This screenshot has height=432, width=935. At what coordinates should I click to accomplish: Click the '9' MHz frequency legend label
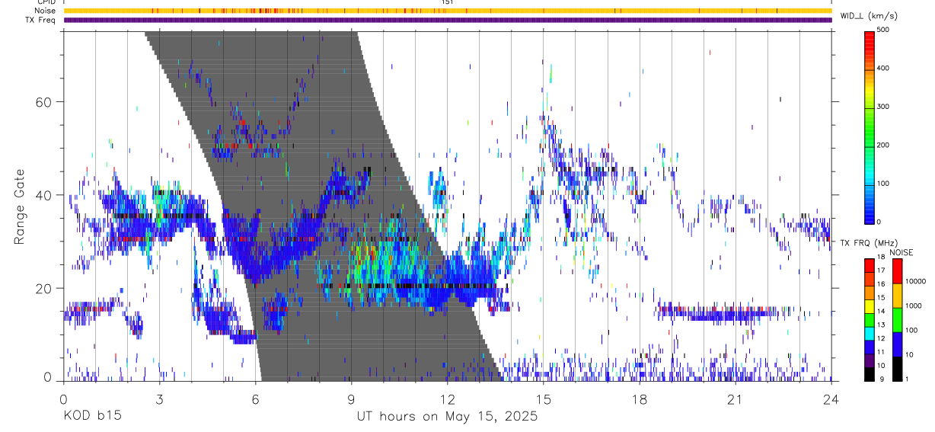pos(880,379)
